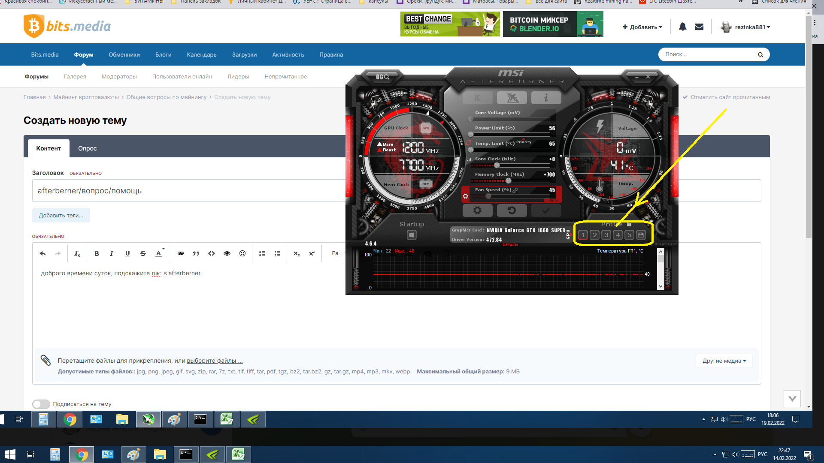The width and height of the screenshot is (824, 463).
Task: Open Afterburner settings gear button
Action: [477, 210]
